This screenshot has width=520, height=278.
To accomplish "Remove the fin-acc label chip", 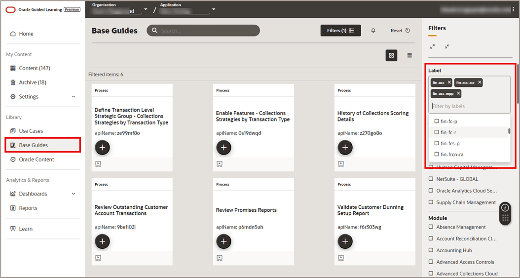I will click(449, 82).
